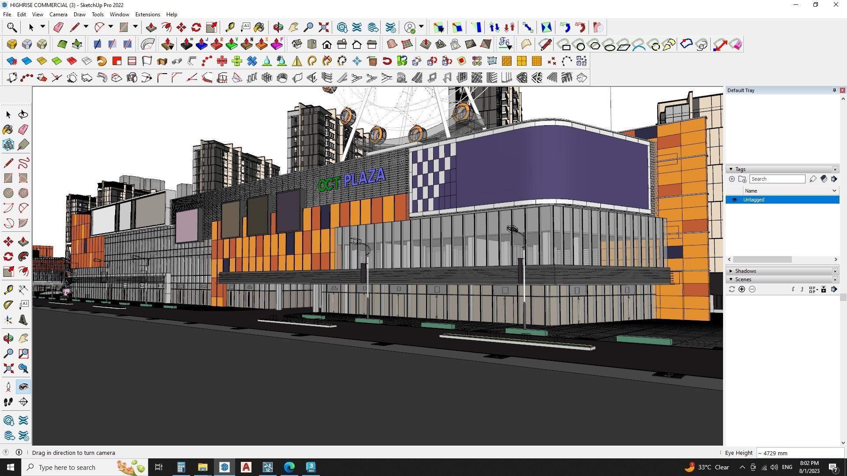Select the Circle tool in the left toolbar

point(8,193)
